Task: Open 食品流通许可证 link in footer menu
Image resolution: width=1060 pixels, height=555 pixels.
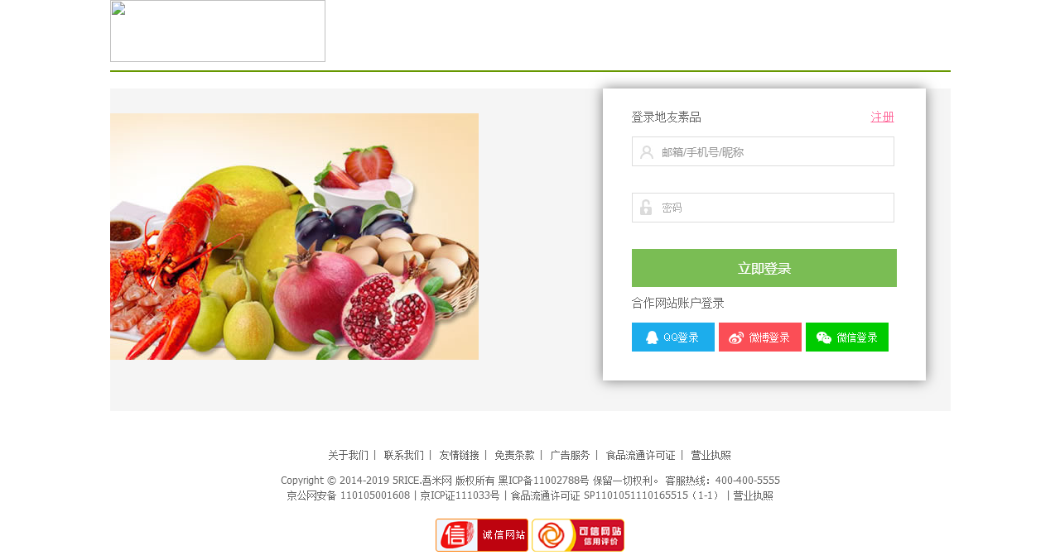Action: point(640,455)
